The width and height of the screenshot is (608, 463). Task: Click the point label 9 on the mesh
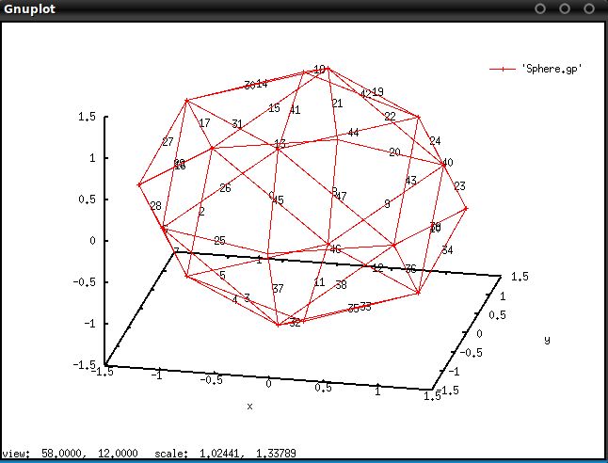pos(388,204)
